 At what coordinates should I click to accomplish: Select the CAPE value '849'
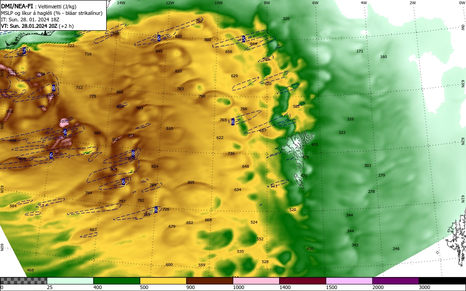(x=159, y=51)
